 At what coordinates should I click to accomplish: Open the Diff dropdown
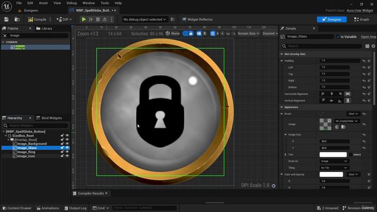pos(64,19)
